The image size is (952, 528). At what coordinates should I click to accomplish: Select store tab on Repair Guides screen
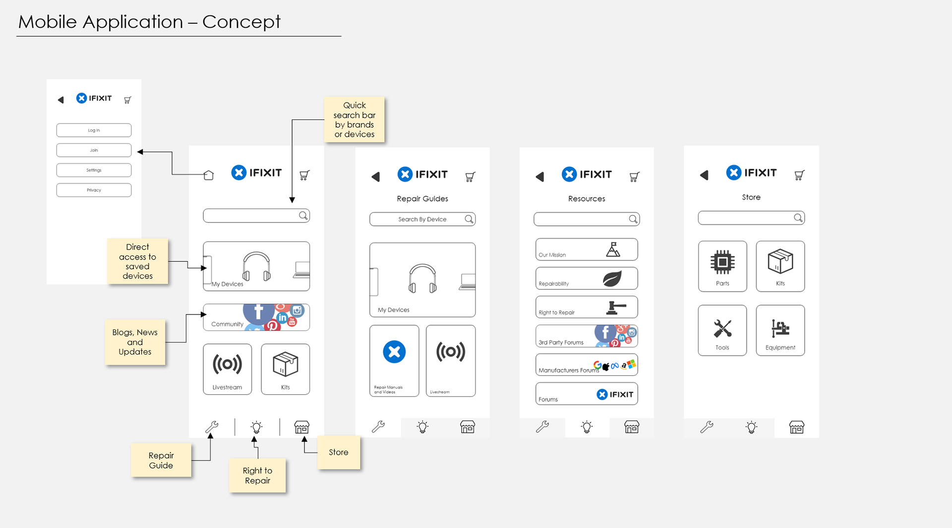[x=468, y=427]
